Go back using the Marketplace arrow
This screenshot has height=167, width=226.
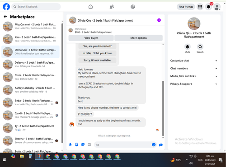[x=5, y=17]
